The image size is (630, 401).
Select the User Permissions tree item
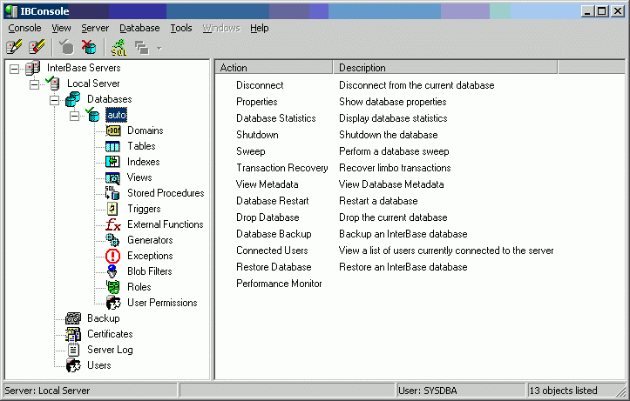[x=162, y=303]
